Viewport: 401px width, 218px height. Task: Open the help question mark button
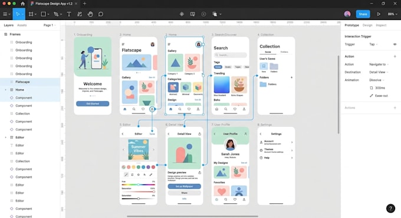tap(390, 209)
